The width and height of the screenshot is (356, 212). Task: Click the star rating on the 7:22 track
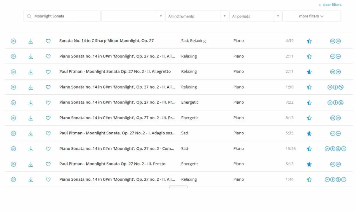pyautogui.click(x=309, y=103)
